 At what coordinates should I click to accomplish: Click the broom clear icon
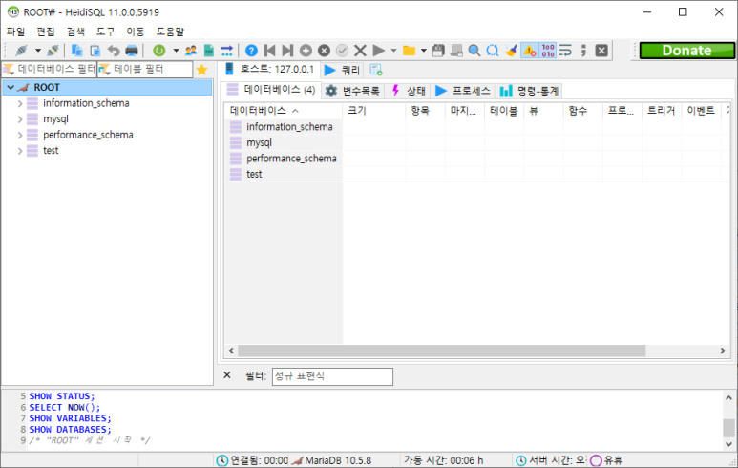(511, 51)
